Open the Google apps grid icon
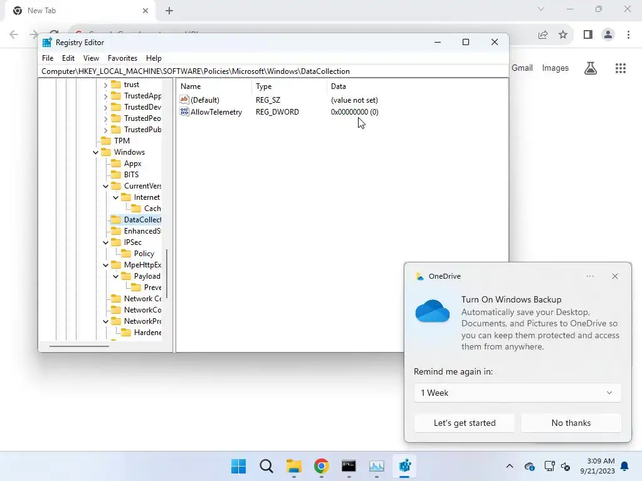642x481 pixels. [621, 68]
